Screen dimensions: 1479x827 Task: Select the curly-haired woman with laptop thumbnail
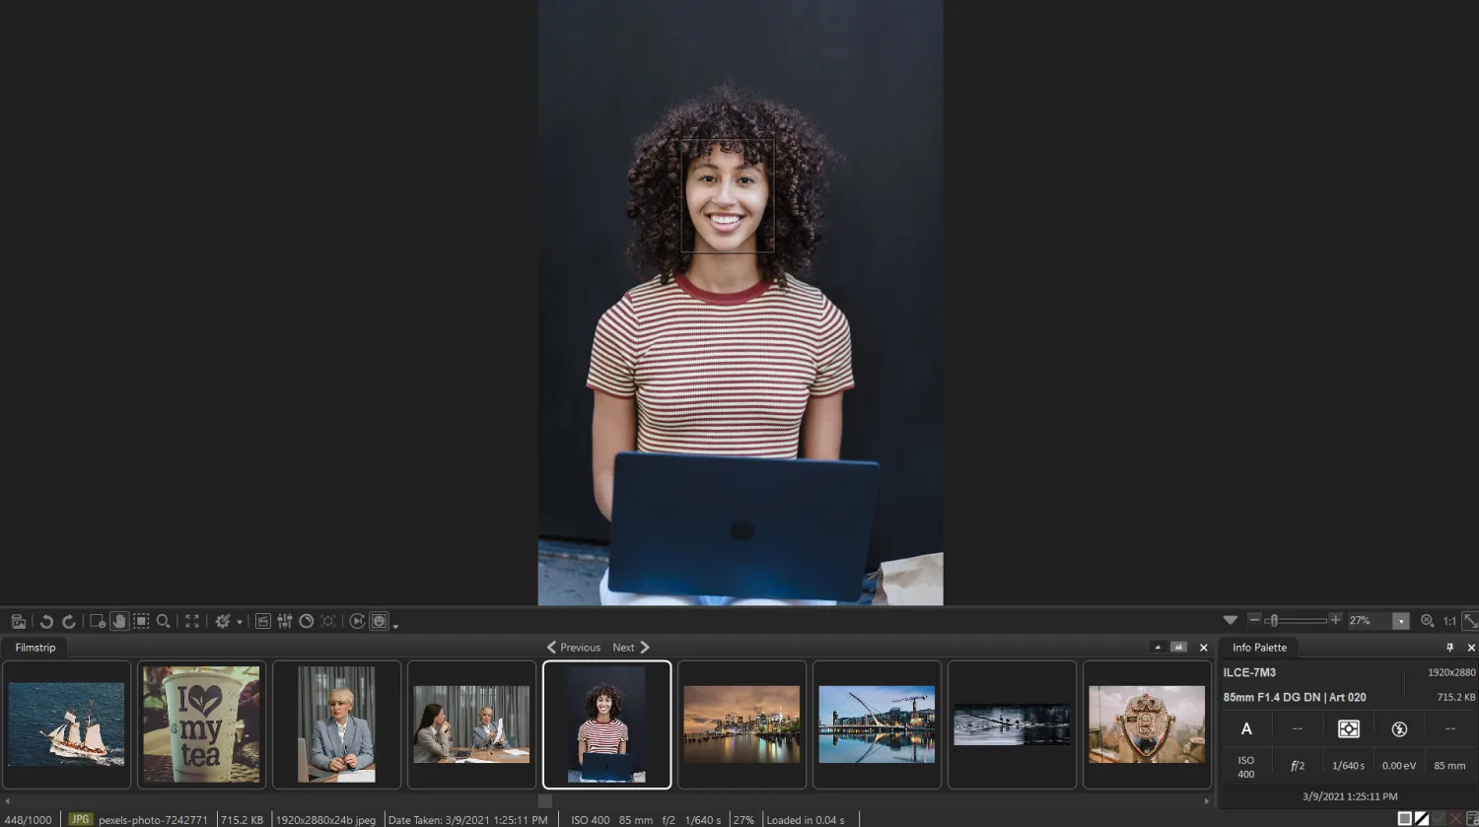(606, 724)
